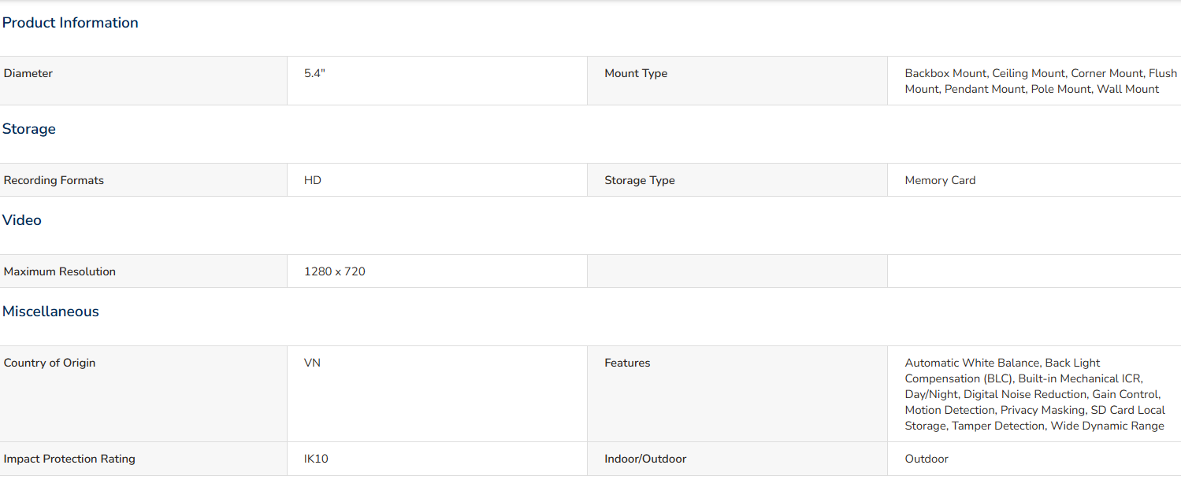Click the Video section heading
This screenshot has height=487, width=1181.
pos(22,220)
